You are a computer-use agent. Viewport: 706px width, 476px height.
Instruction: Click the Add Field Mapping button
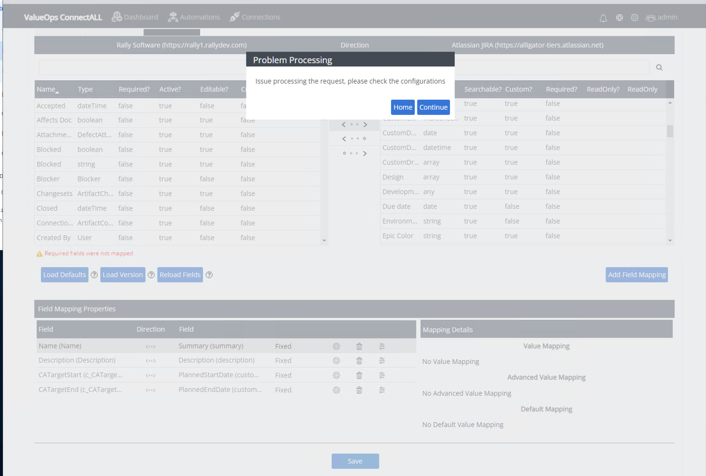(637, 275)
